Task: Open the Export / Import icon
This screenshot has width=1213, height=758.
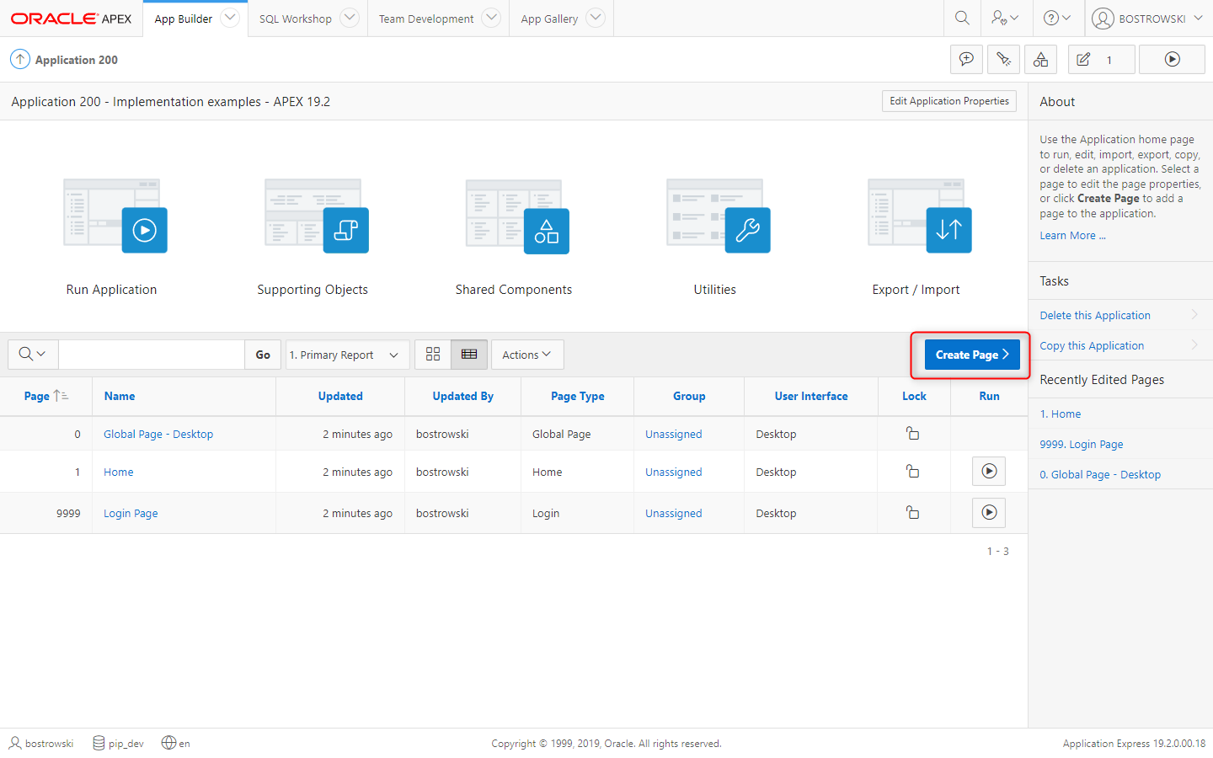Action: coord(920,216)
